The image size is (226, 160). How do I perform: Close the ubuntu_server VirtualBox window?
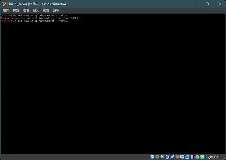pos(220,4)
